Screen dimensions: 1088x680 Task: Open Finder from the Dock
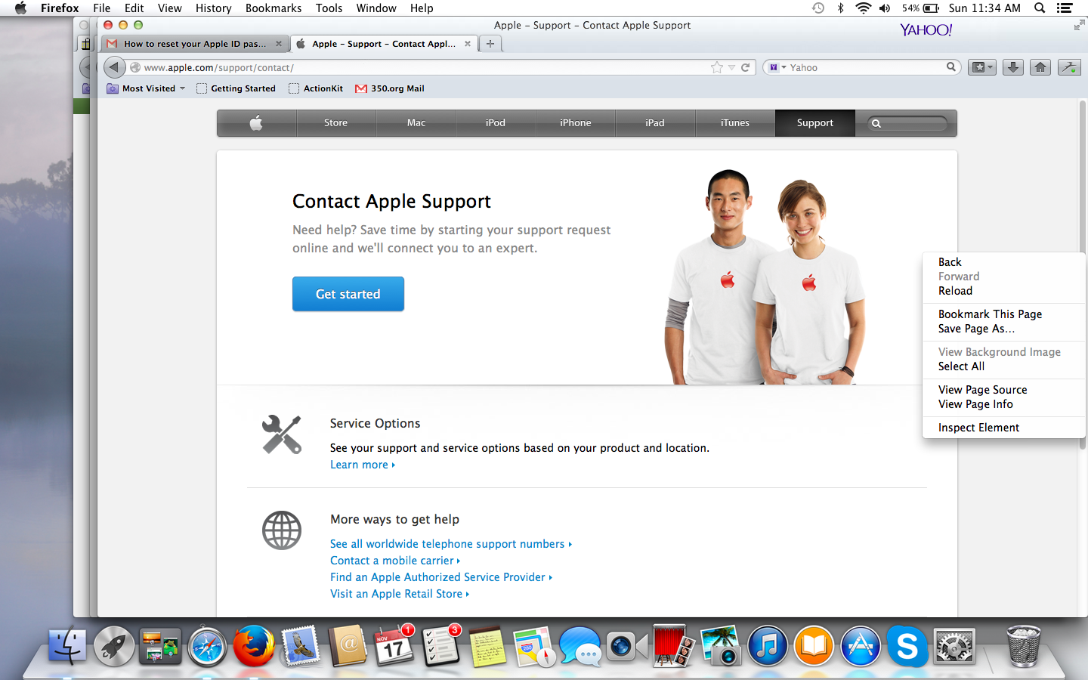click(67, 646)
